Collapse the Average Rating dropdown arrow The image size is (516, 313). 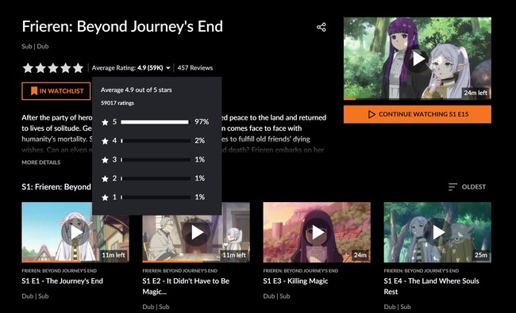pos(168,68)
